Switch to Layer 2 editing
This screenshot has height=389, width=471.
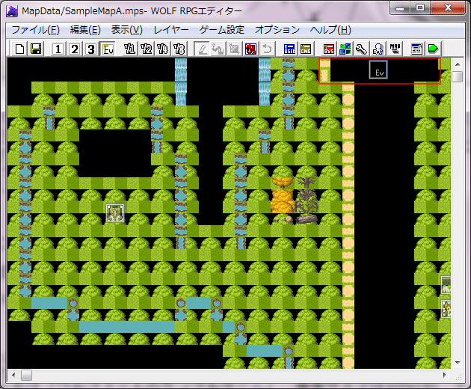[75, 49]
